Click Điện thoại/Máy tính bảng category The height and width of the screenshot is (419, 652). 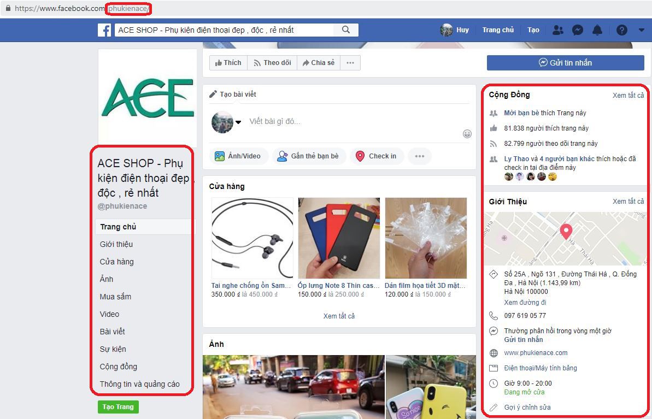click(541, 368)
